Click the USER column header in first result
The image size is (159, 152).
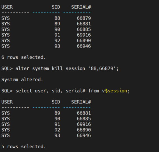(x=7, y=7)
